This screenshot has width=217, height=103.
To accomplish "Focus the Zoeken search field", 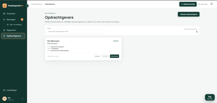I will 76,31.
